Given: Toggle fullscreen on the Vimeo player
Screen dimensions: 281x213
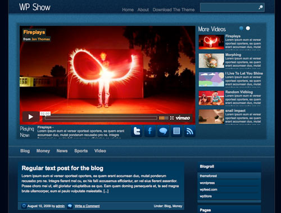Looking at the screenshot, I should [172, 118].
